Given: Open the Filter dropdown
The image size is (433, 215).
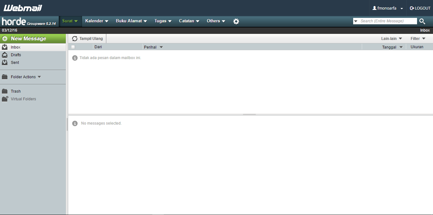Looking at the screenshot, I should coord(416,38).
